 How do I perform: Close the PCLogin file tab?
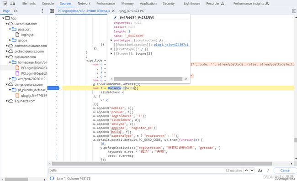(x=113, y=11)
